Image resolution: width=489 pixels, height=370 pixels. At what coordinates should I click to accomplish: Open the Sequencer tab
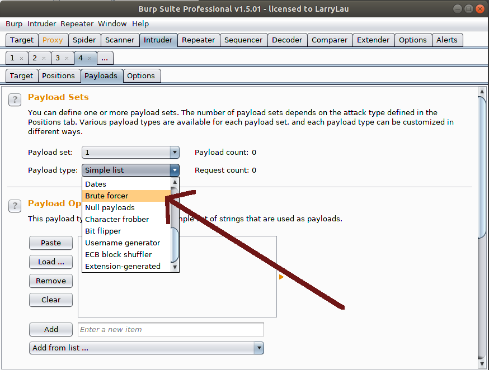(243, 40)
